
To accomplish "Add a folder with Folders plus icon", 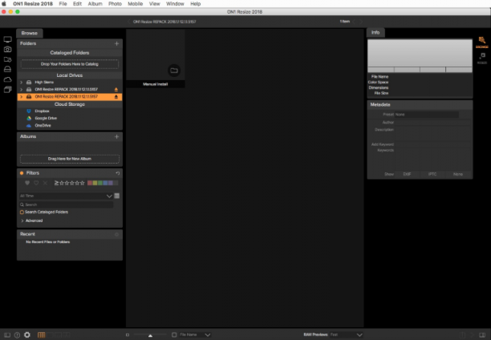I will [x=116, y=43].
